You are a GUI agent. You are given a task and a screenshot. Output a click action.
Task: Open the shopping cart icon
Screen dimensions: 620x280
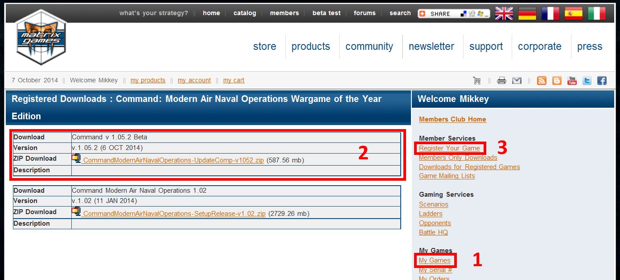(x=477, y=81)
